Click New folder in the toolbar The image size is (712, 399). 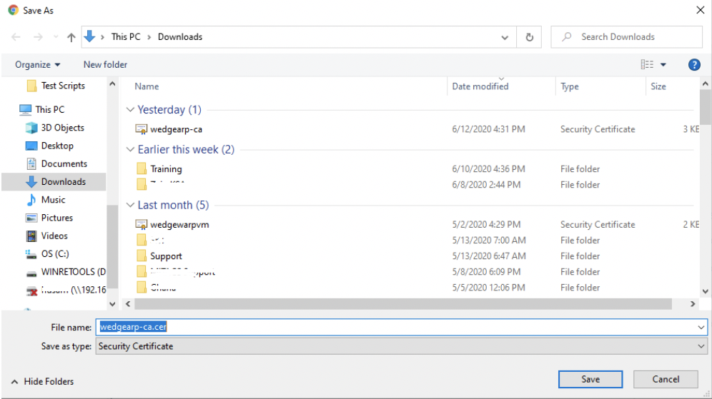coord(105,64)
